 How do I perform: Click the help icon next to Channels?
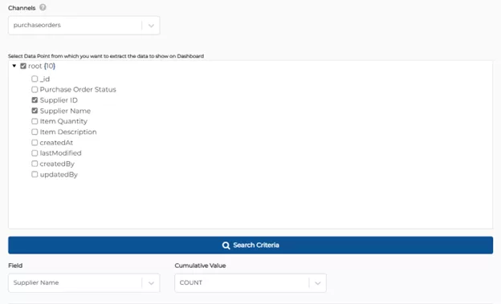43,7
